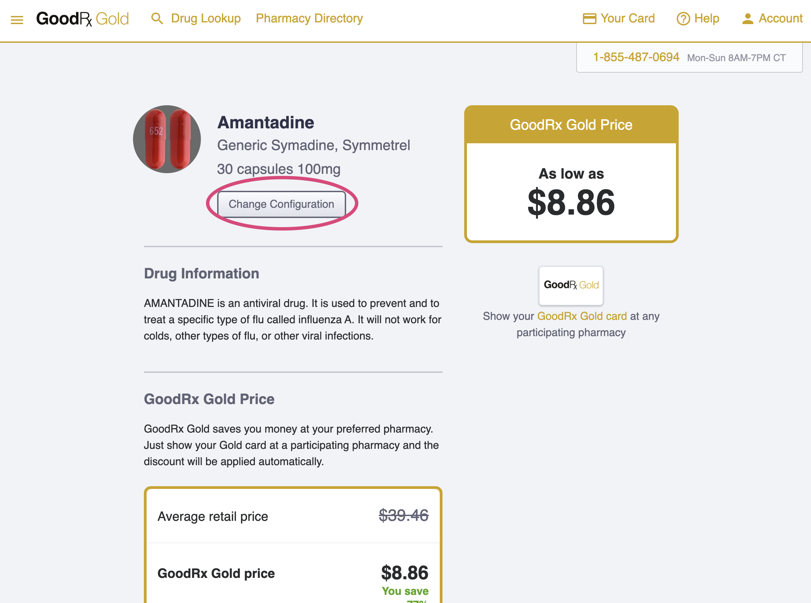Click the GoodRx Gold Price header banner

571,125
